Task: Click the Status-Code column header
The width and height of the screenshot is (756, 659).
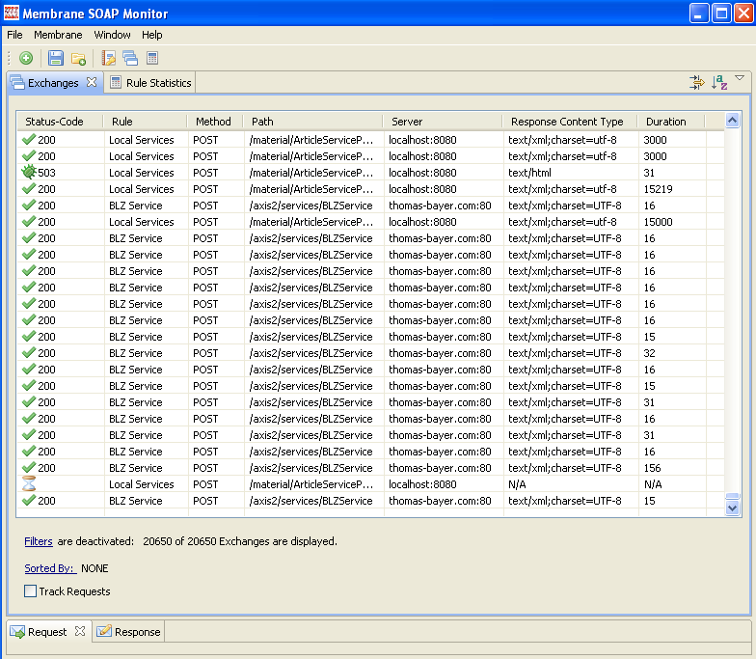Action: click(60, 122)
